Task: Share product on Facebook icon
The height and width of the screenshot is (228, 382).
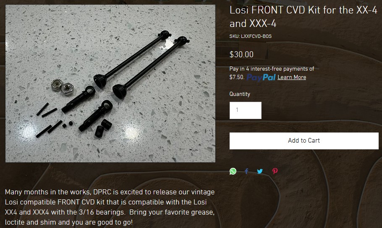Action: [x=246, y=171]
